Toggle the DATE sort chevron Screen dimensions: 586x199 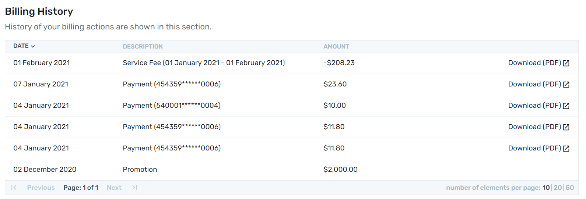point(33,46)
